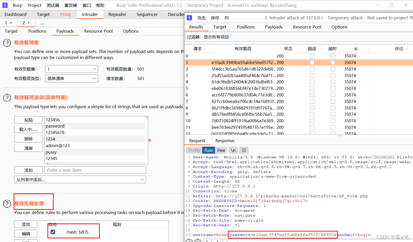Toggle 超时 checkbox for row bee783ee2974595
This screenshot has width=413, height=242.
(x=333, y=127)
